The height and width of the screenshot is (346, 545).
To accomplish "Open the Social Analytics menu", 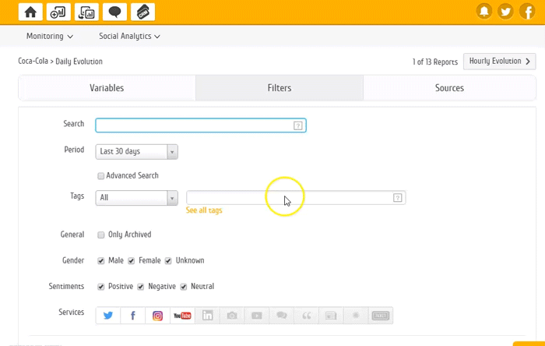I will click(x=129, y=36).
